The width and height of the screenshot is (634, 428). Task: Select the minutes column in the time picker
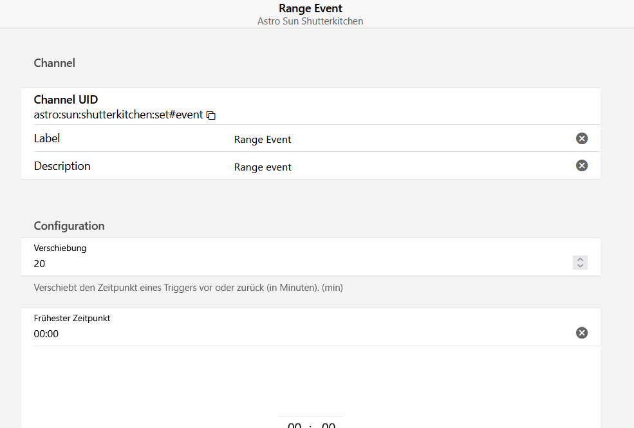[328, 424]
